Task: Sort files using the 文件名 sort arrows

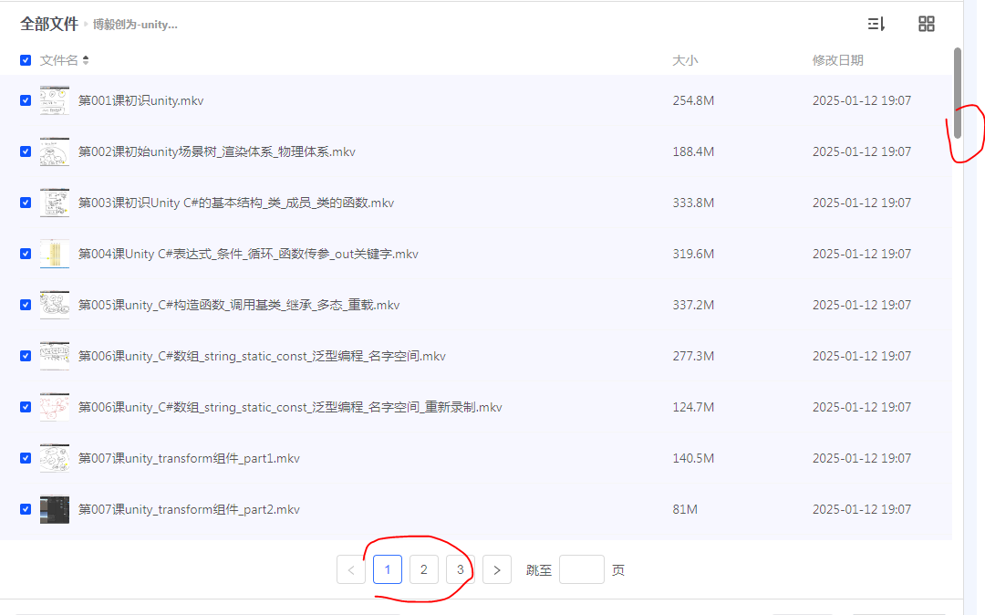Action: pyautogui.click(x=86, y=60)
